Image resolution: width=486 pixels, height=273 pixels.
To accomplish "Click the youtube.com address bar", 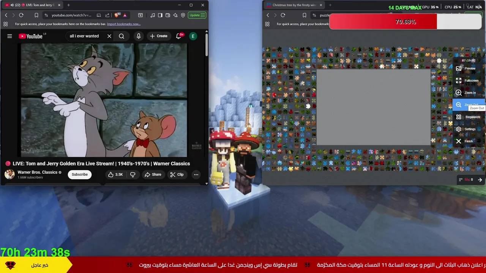I will (71, 15).
